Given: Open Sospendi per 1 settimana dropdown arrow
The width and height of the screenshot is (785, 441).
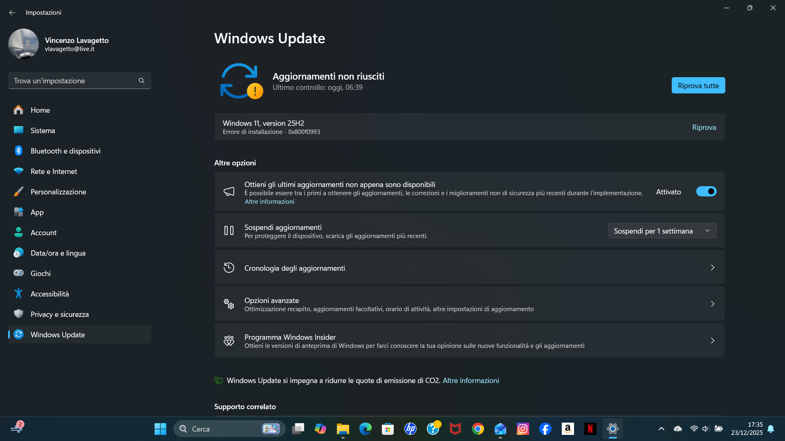Looking at the screenshot, I should pos(707,231).
